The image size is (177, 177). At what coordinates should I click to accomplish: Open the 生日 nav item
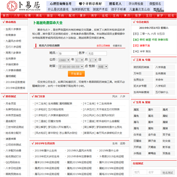(x=149, y=16)
